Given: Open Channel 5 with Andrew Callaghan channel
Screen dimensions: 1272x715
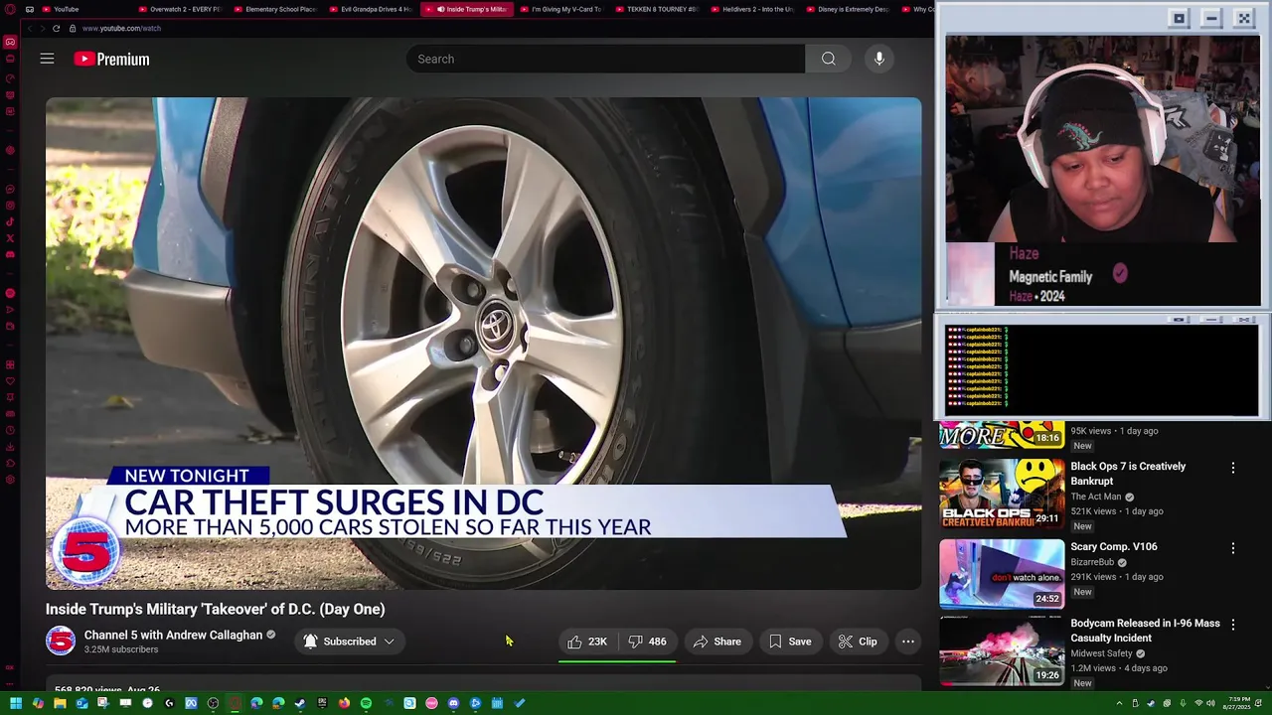Looking at the screenshot, I should pos(173,635).
